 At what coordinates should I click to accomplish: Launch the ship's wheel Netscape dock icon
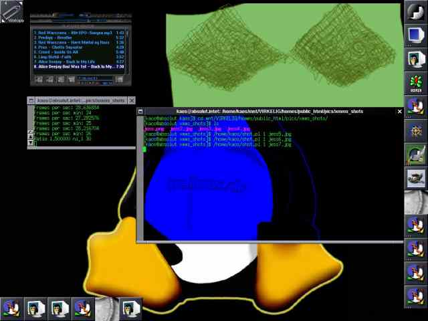(x=416, y=131)
